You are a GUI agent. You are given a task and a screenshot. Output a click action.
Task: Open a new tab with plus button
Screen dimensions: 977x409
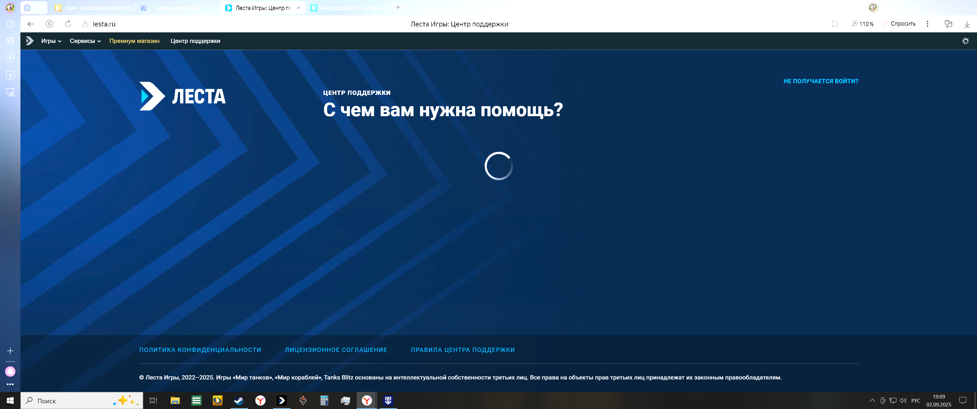[x=398, y=7]
